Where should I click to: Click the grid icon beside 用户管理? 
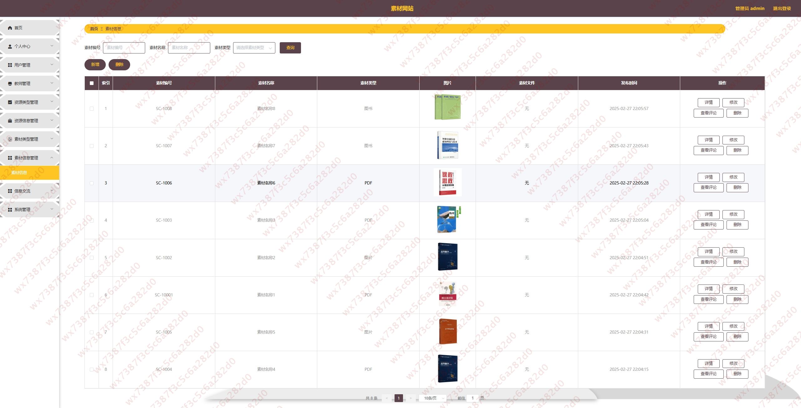(x=10, y=65)
